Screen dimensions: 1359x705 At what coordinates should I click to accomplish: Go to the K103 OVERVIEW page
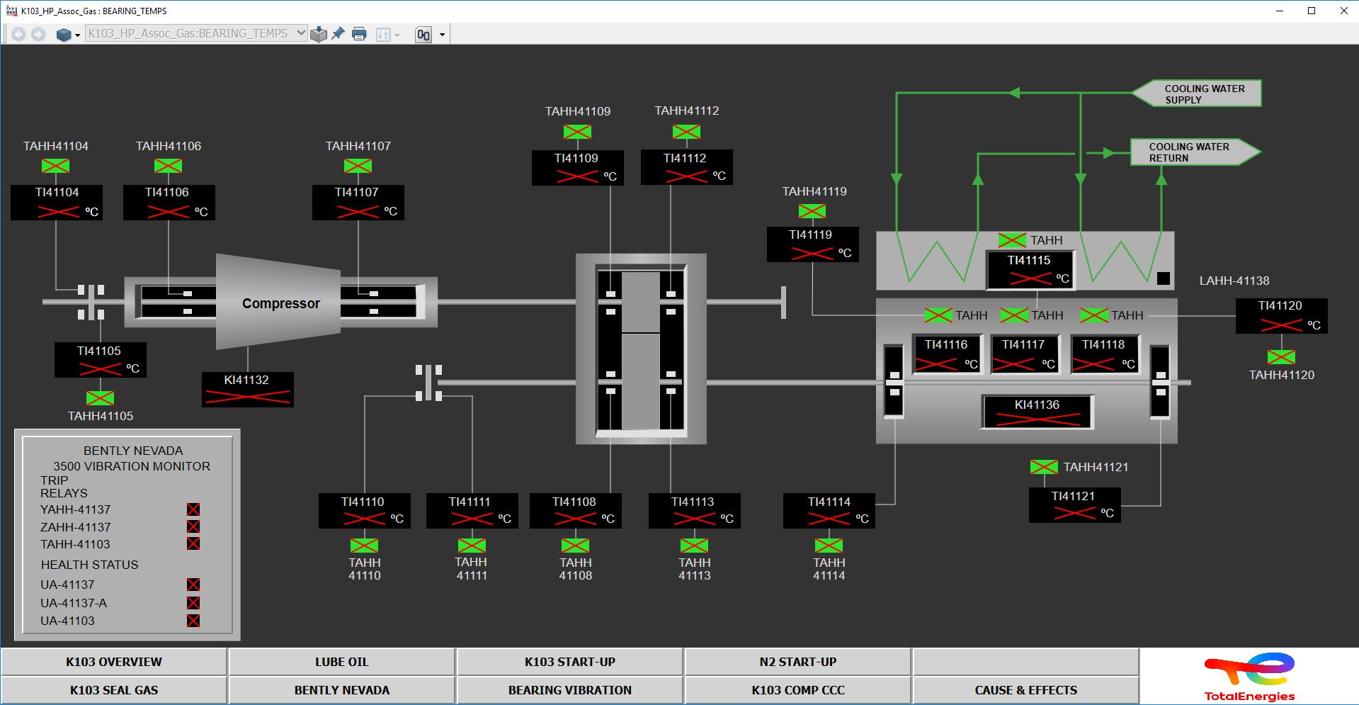[x=114, y=662]
